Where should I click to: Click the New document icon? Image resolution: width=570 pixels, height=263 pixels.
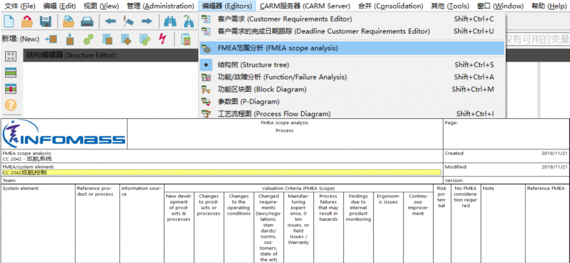point(9,22)
